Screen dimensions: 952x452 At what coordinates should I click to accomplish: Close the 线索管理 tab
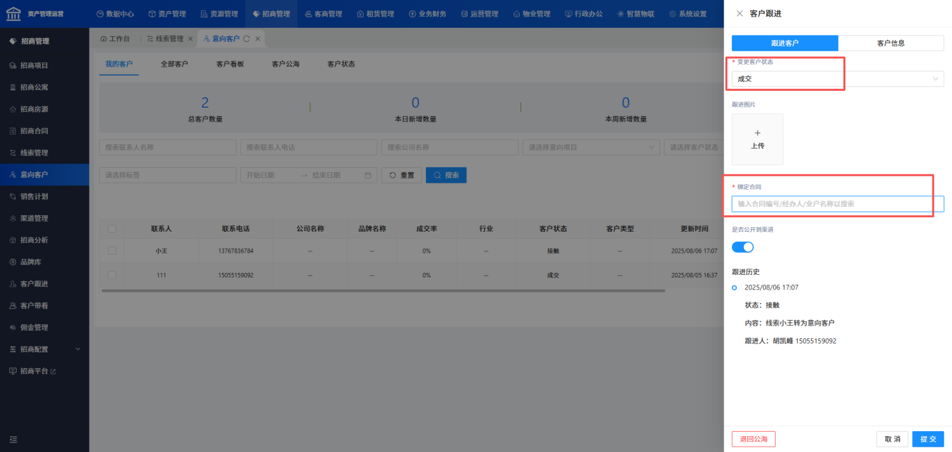pos(190,39)
